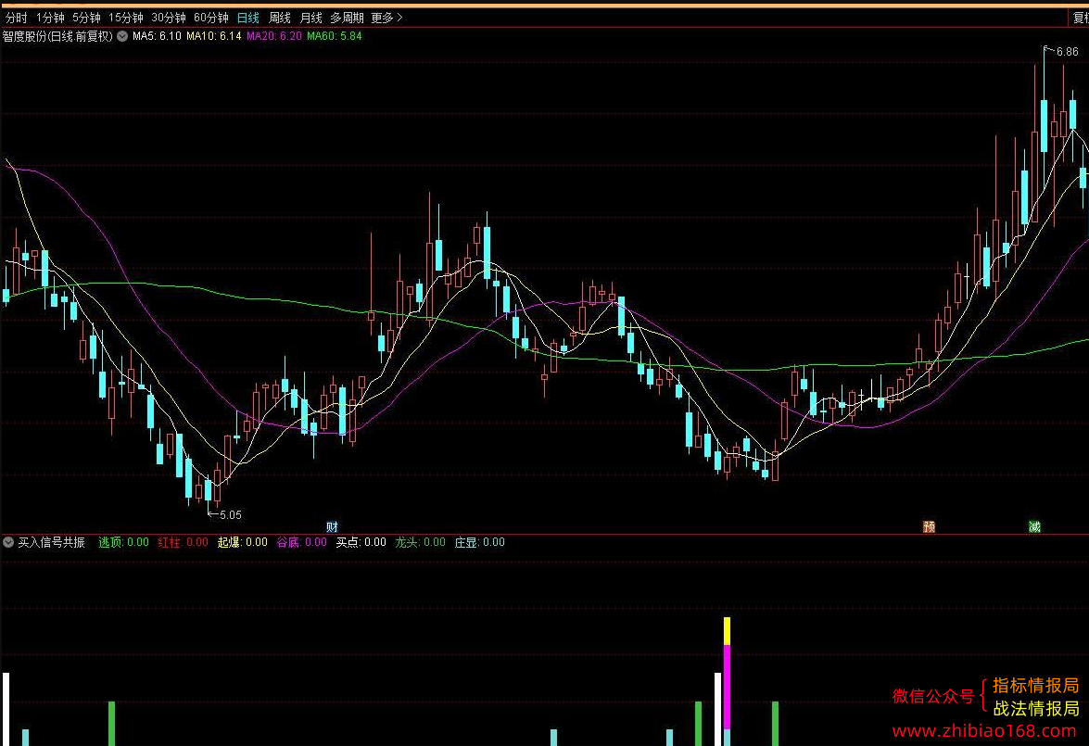
Task: Select the MA60: 5.84 label
Action: [x=335, y=36]
